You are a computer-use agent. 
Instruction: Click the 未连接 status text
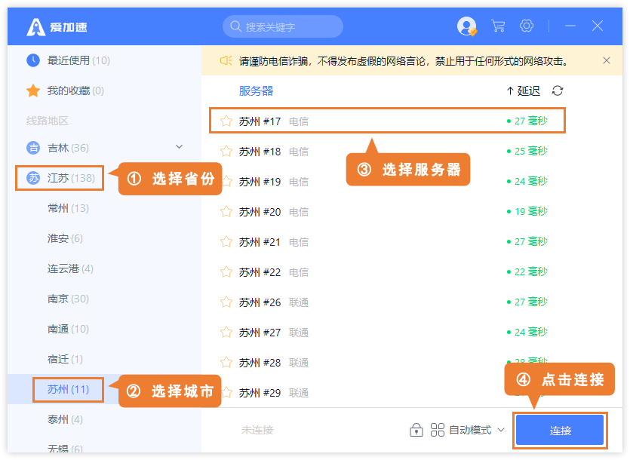tap(257, 431)
